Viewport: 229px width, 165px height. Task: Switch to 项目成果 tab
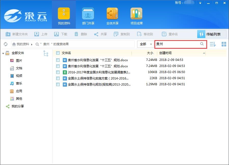(x=137, y=16)
